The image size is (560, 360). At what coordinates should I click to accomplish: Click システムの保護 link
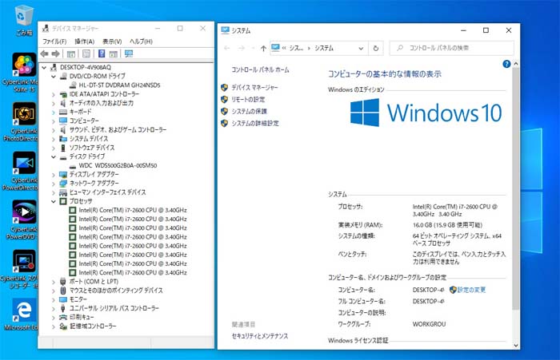click(249, 111)
